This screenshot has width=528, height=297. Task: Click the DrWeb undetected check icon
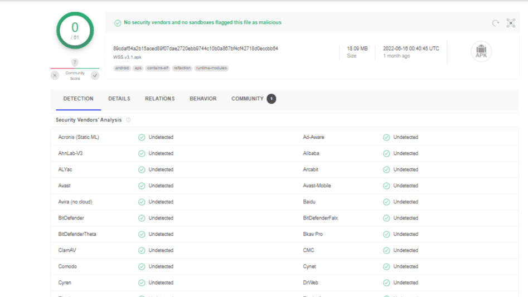pos(386,283)
